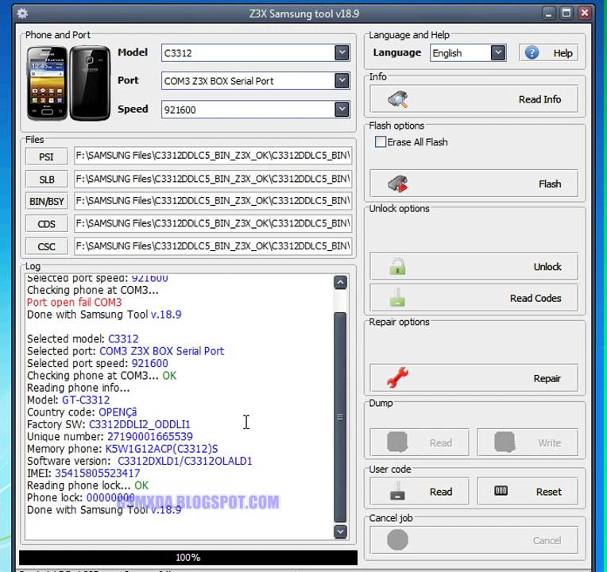Click 'Reading phone info...' log line
Image resolution: width=607 pixels, height=572 pixels.
pos(78,388)
